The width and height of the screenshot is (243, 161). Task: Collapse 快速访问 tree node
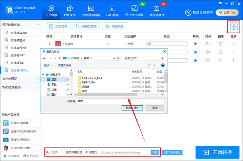coord(43,75)
